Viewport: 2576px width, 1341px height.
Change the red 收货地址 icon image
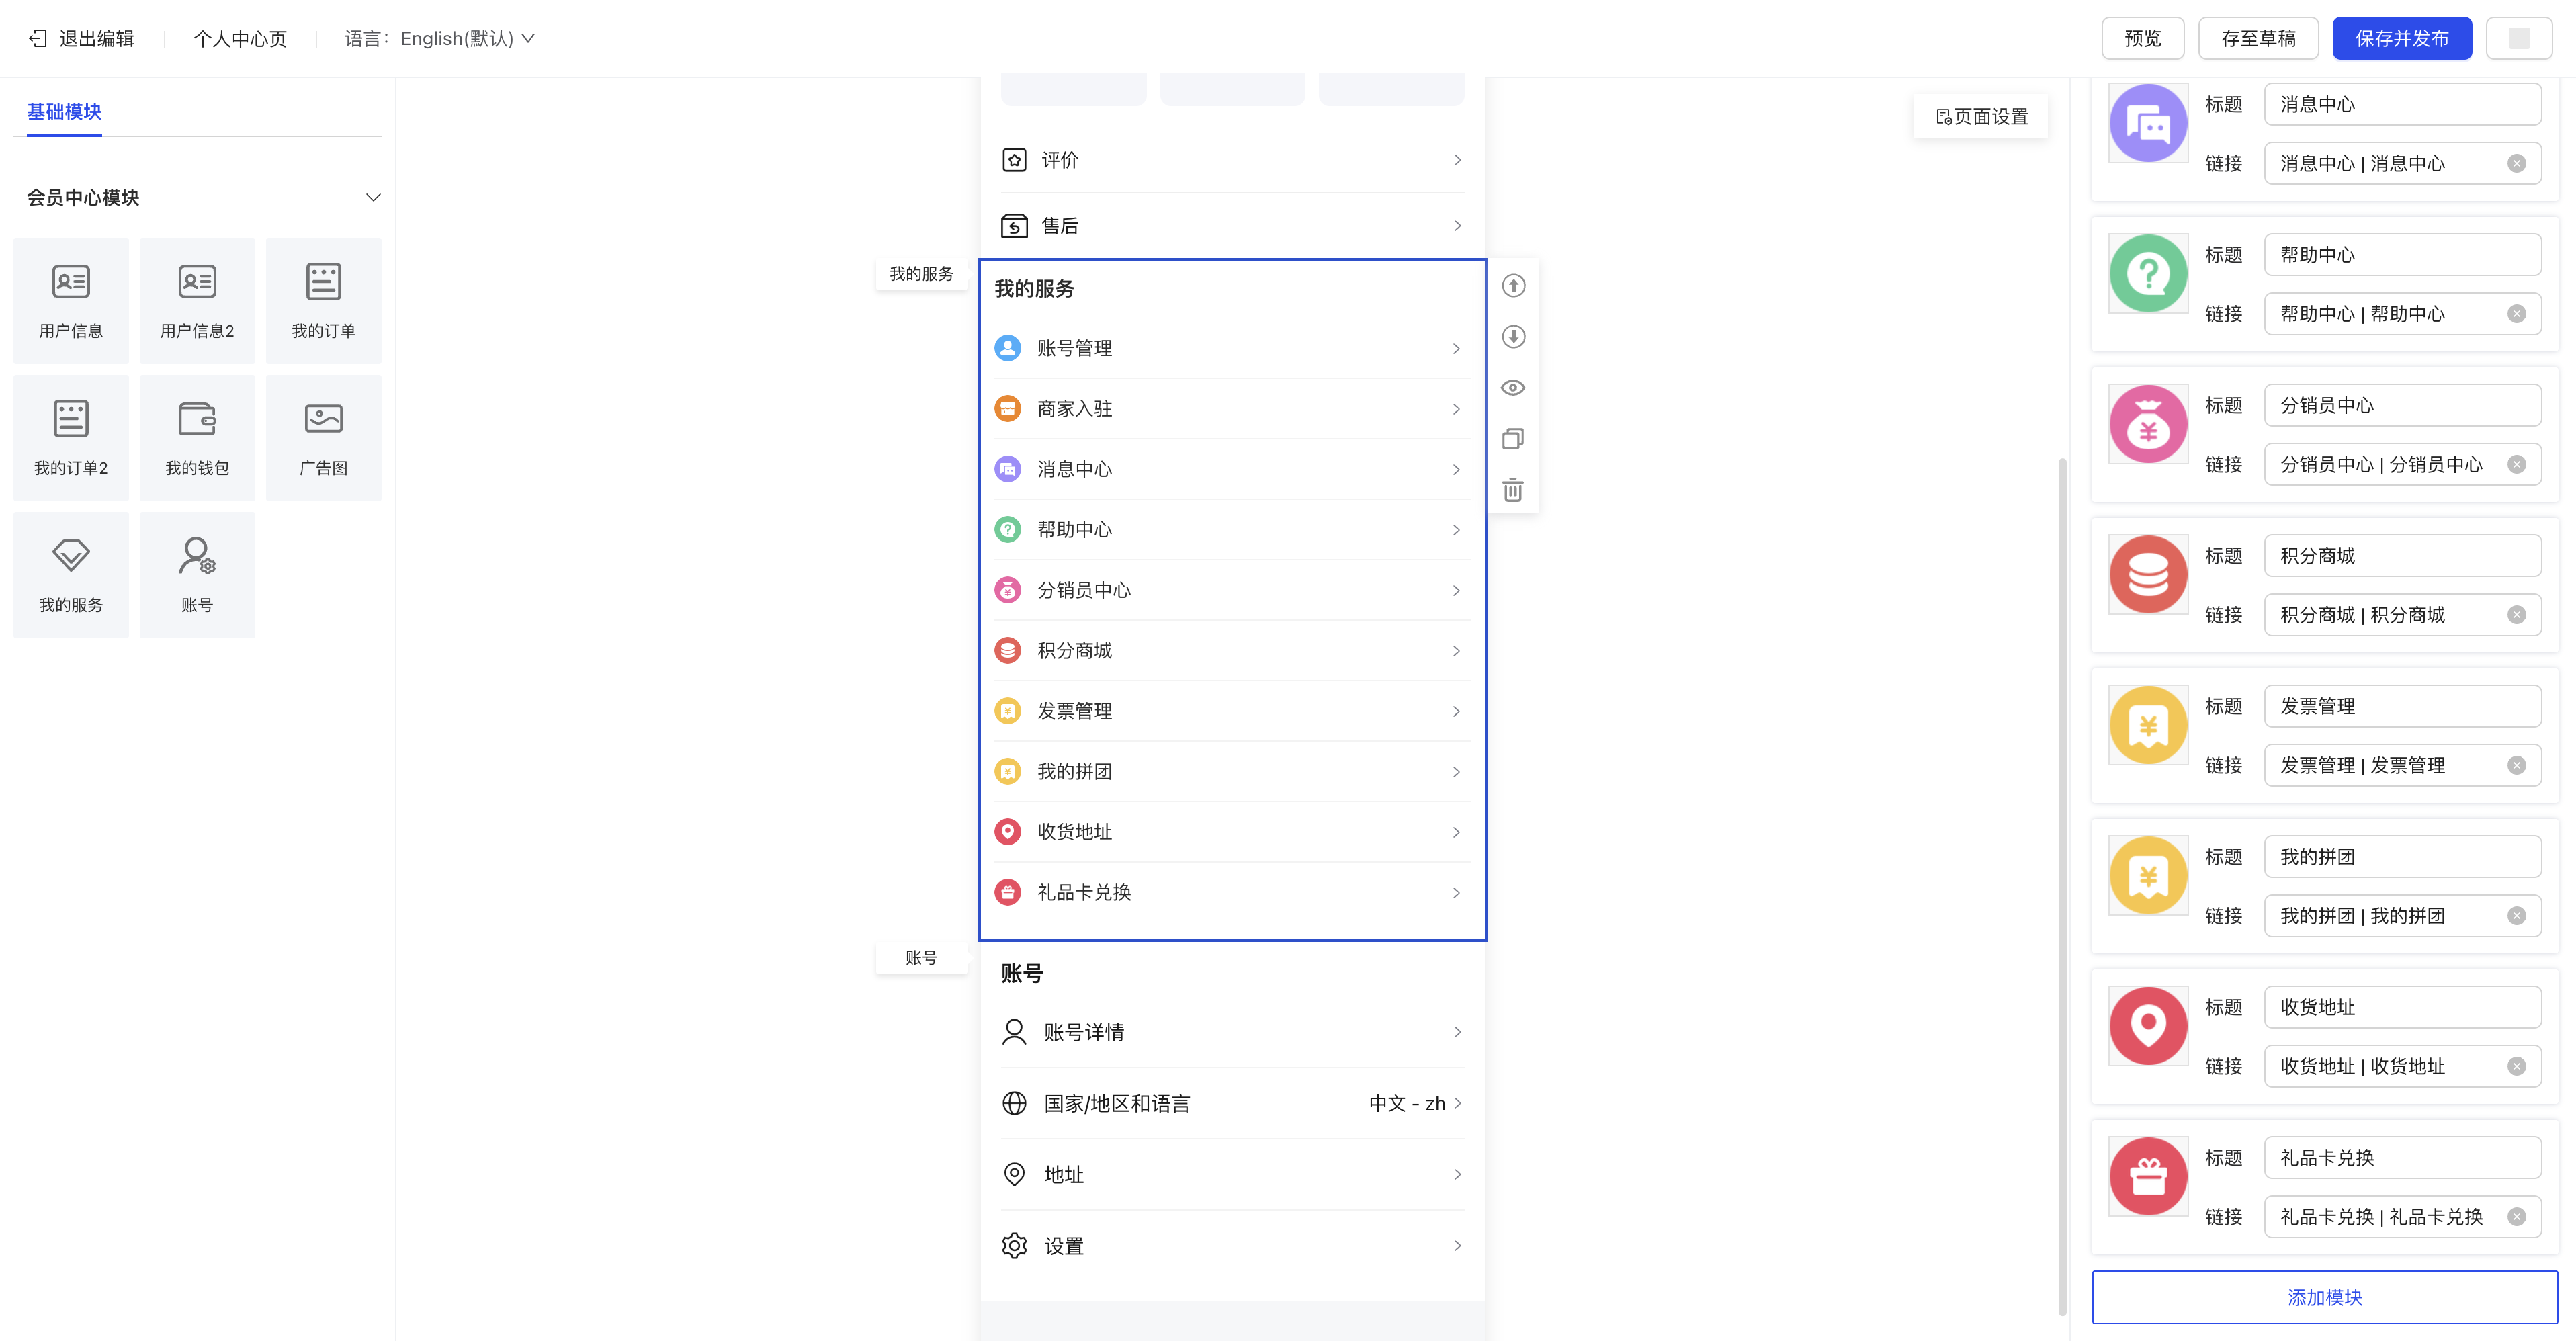[x=2147, y=1026]
